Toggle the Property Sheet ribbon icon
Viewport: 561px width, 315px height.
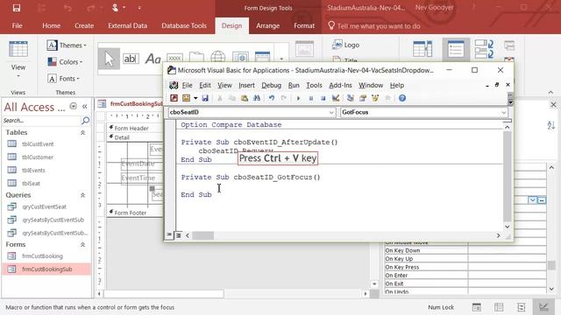(456, 49)
